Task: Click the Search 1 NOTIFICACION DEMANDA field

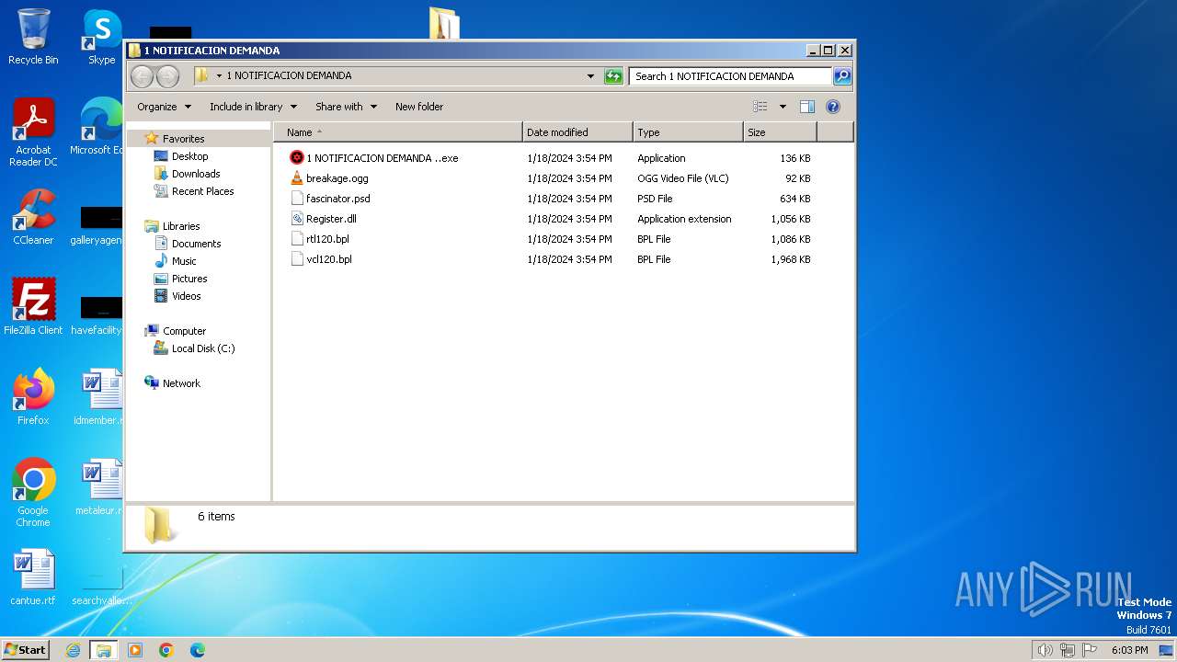Action: [730, 76]
